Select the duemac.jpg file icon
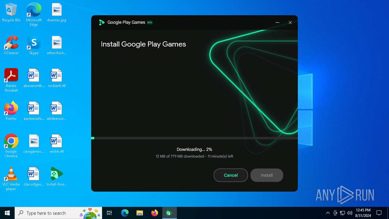Image resolution: width=389 pixels, height=219 pixels. point(57,12)
